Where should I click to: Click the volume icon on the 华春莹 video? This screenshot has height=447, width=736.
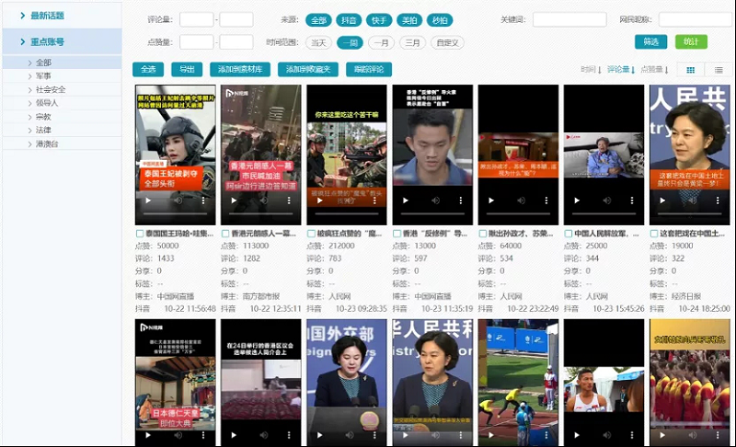point(692,201)
